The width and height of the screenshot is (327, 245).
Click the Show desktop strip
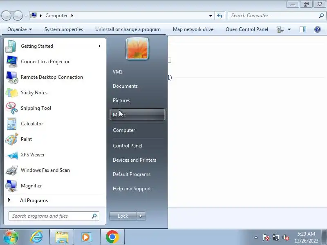324,237
